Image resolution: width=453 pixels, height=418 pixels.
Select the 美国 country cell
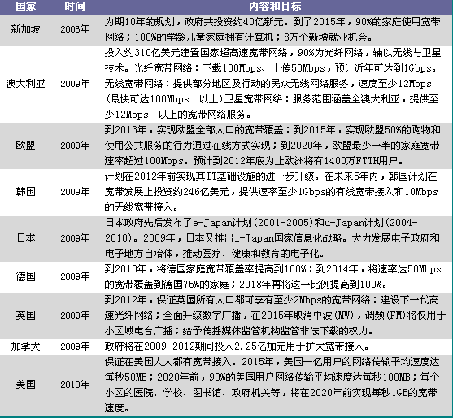26,385
